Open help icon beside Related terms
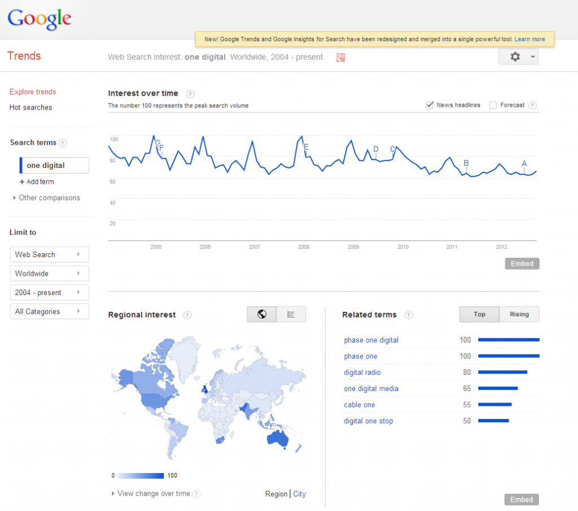This screenshot has height=511, width=578. tap(409, 315)
